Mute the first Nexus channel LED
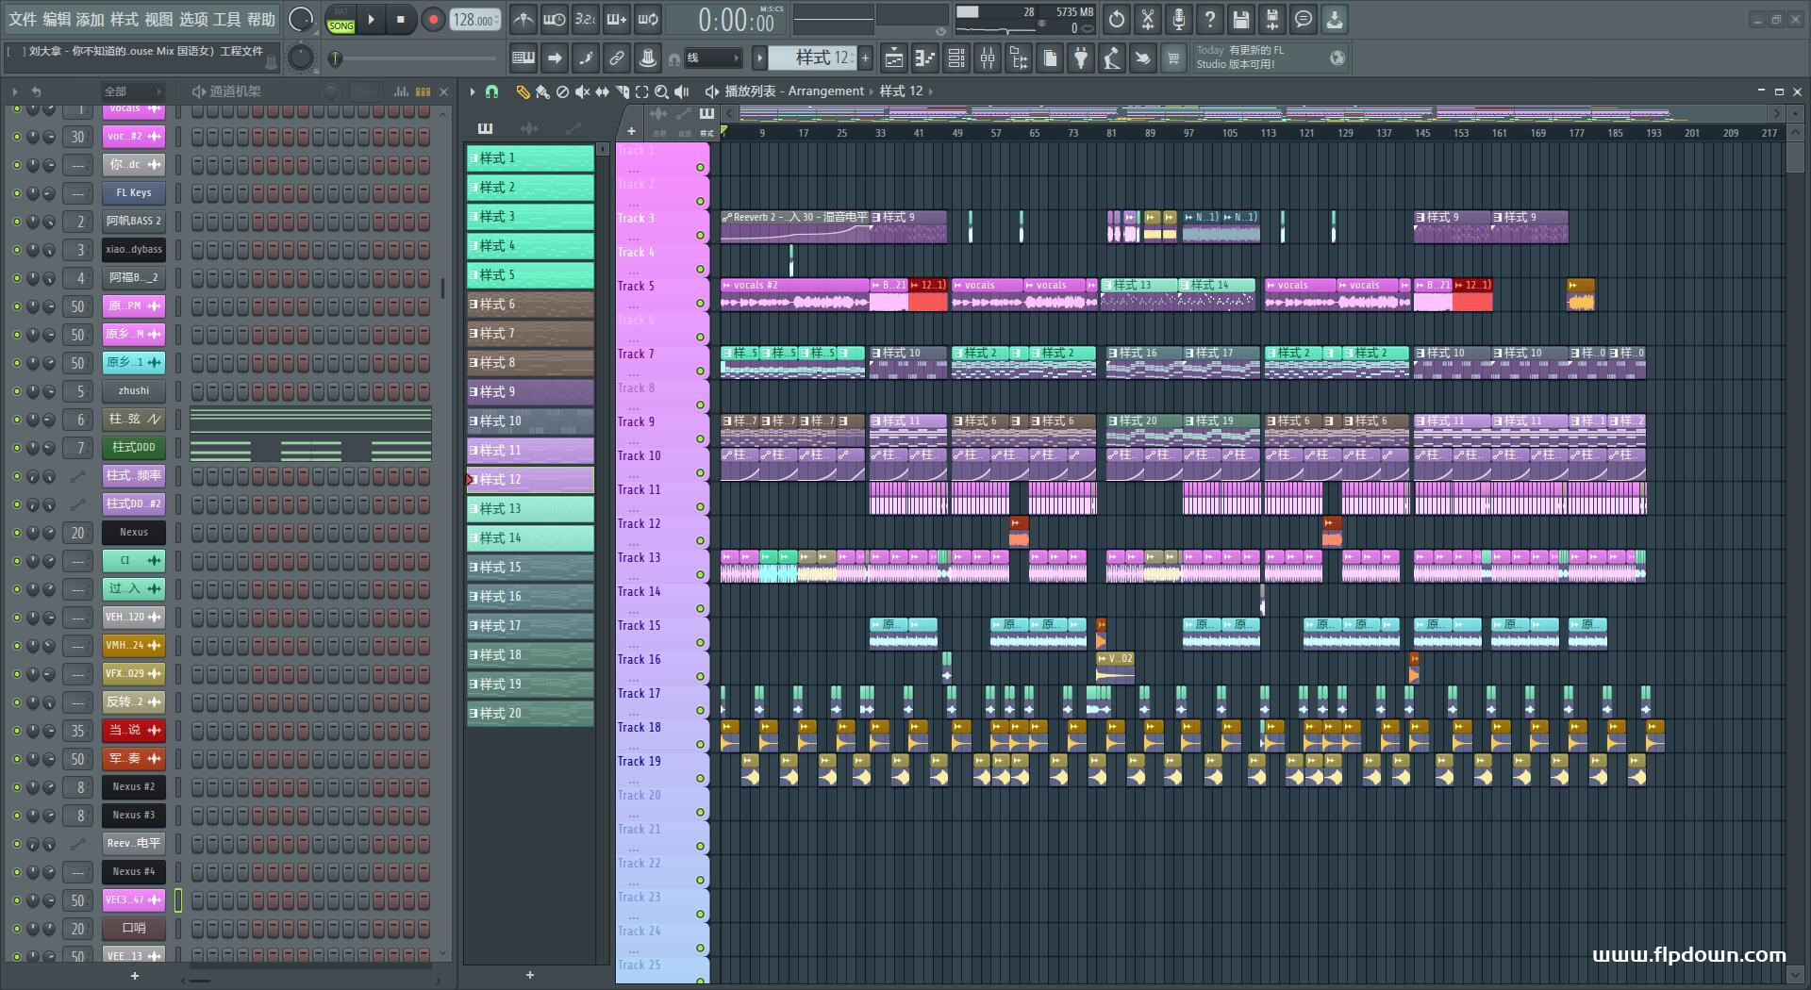 point(16,533)
